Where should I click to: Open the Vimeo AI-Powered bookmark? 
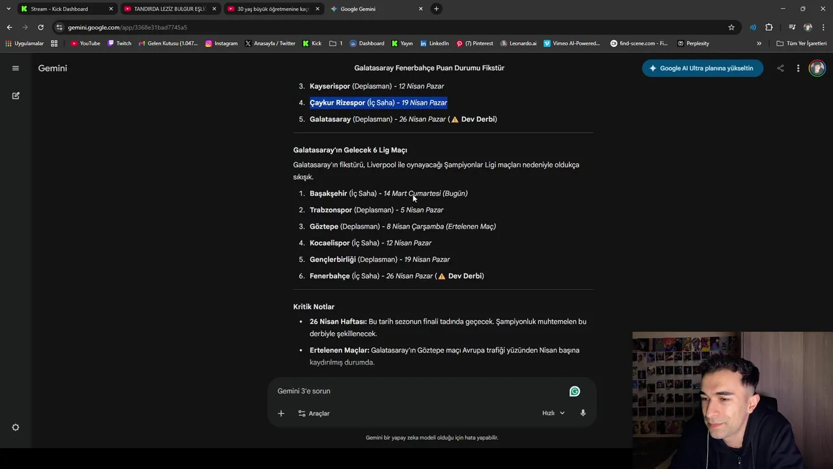coord(572,44)
